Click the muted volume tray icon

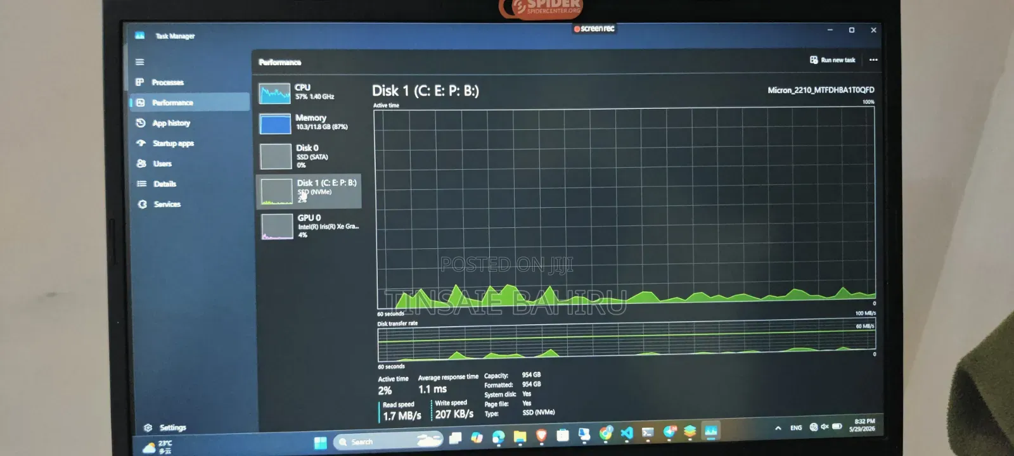[x=825, y=426]
